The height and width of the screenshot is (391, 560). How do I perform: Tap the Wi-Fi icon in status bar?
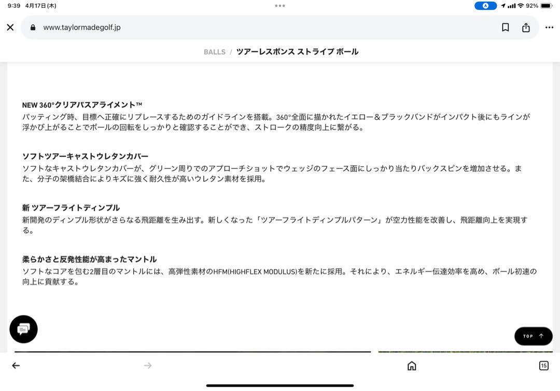pos(521,6)
